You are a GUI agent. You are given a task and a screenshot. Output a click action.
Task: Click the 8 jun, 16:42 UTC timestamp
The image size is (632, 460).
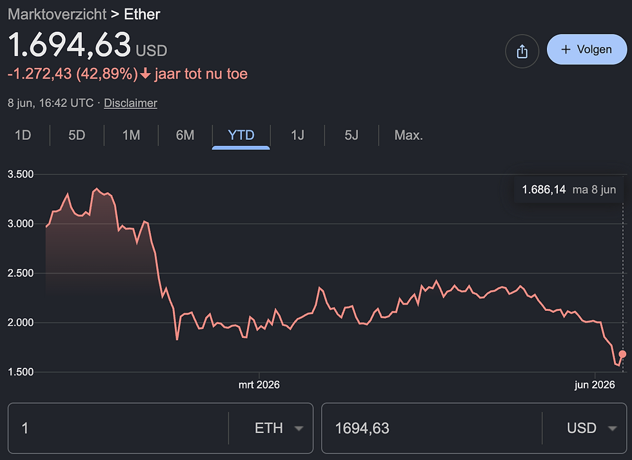50,103
